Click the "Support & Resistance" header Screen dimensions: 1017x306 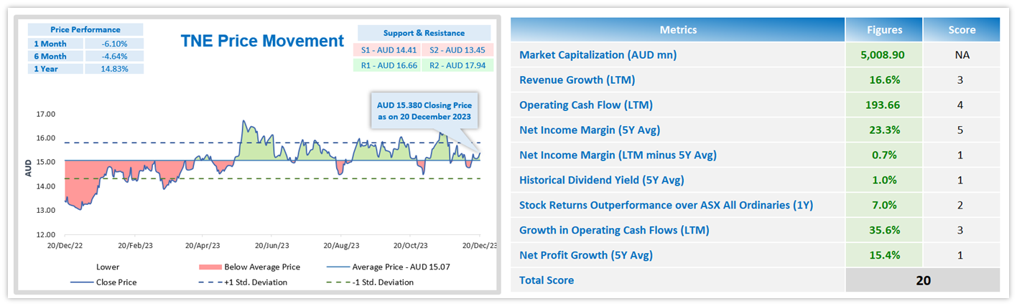[x=424, y=33]
